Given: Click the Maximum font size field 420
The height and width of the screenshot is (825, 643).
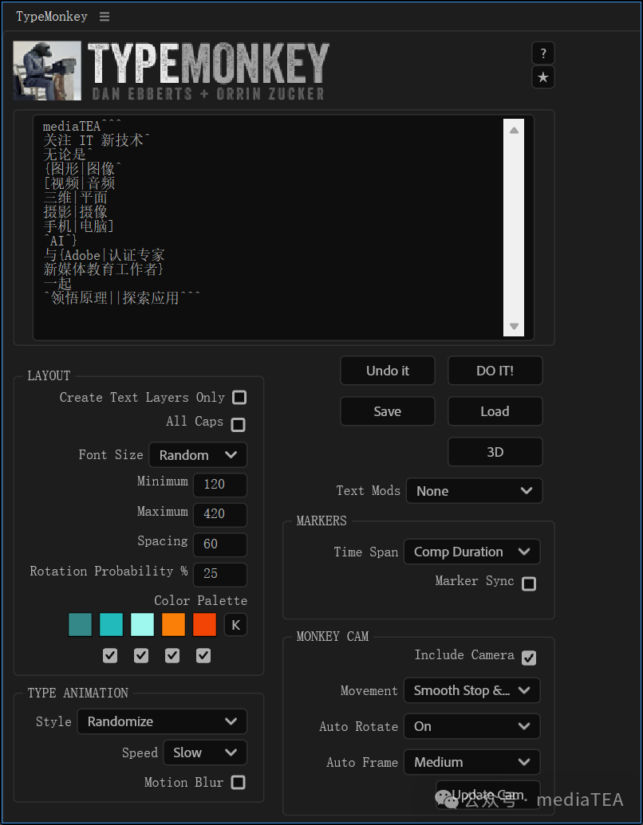Looking at the screenshot, I should click(x=220, y=515).
